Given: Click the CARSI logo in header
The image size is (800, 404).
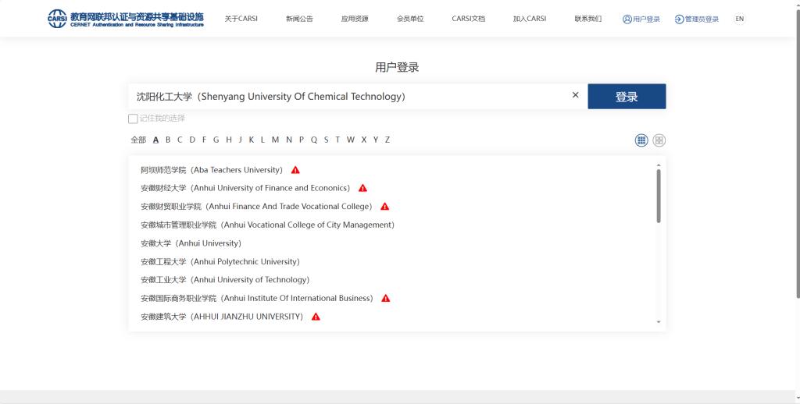Looking at the screenshot, I should 126,19.
